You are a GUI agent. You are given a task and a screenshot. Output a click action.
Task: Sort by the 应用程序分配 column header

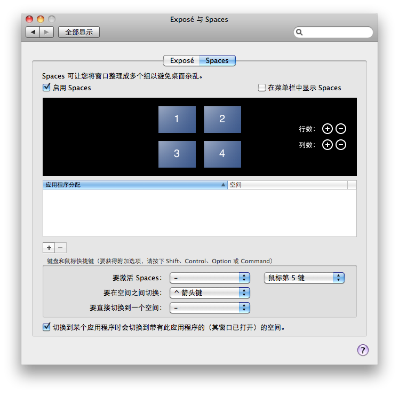(x=135, y=185)
